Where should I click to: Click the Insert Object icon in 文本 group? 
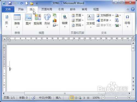(118, 25)
